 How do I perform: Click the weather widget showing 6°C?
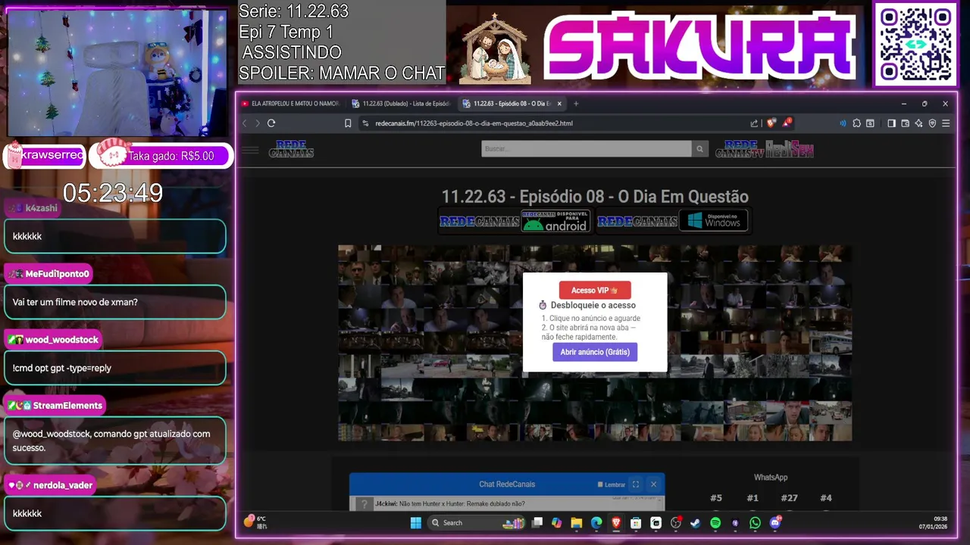point(256,522)
